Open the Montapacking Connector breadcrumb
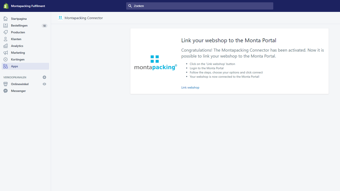Screen dimensions: 340x191 point(83,18)
